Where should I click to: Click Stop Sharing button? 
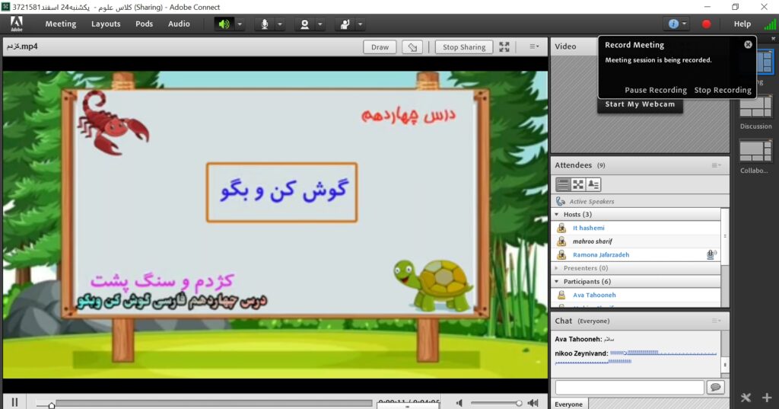(x=464, y=46)
